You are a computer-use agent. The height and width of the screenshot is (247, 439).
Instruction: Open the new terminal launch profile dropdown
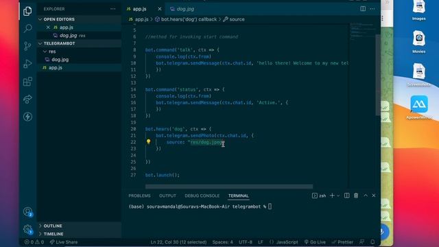click(x=338, y=196)
